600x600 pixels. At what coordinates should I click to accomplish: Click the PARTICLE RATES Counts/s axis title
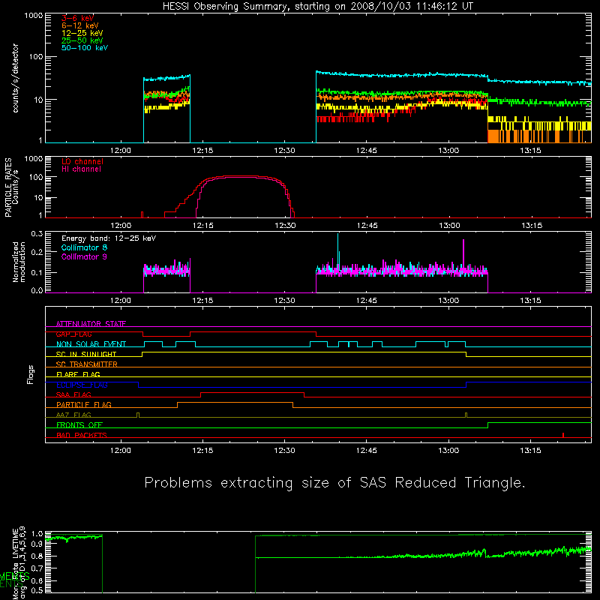coord(11,187)
